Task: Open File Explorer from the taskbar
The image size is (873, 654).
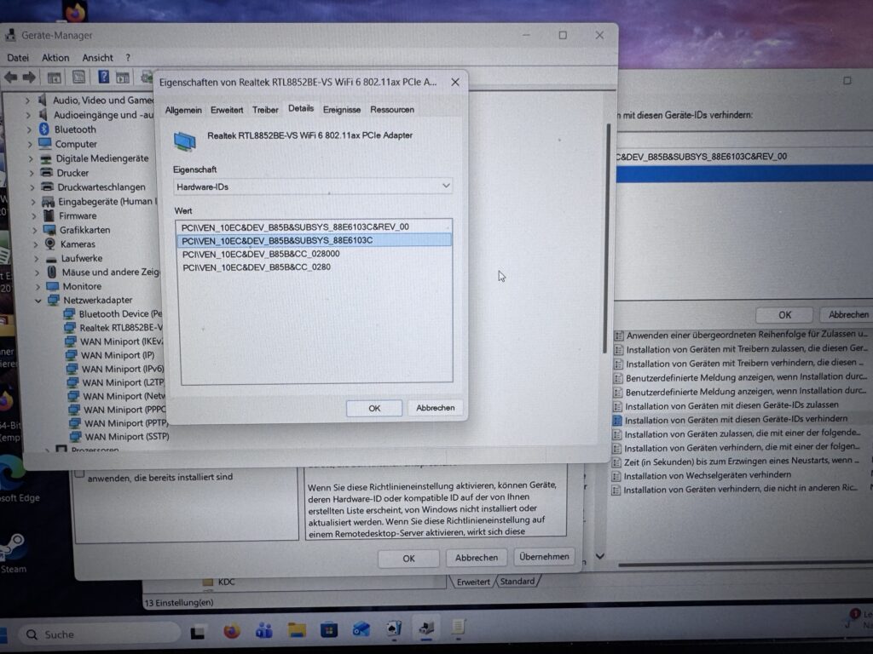Action: coord(297,630)
